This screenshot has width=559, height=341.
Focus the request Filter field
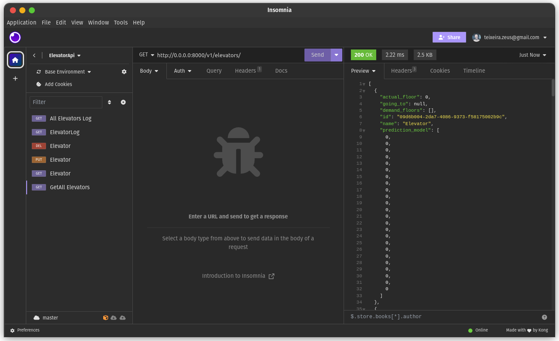tap(66, 102)
